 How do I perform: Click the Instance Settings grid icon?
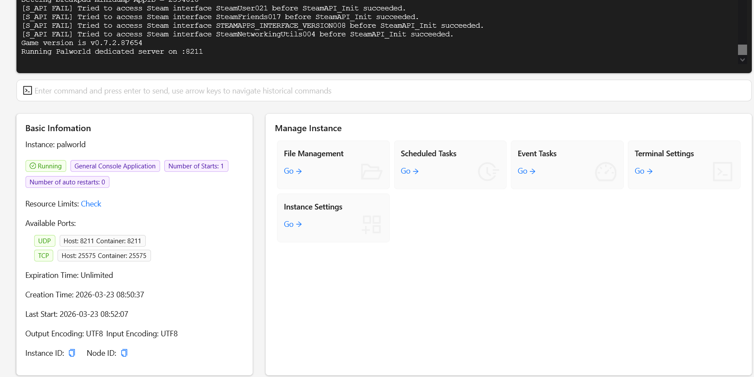[x=371, y=225]
